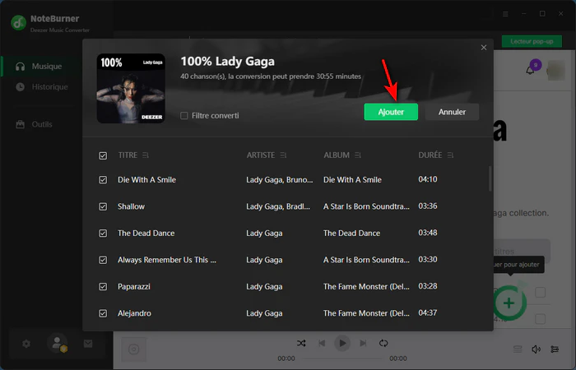Screen dimensions: 576x370
Task: Skip to the next track
Action: click(x=363, y=343)
